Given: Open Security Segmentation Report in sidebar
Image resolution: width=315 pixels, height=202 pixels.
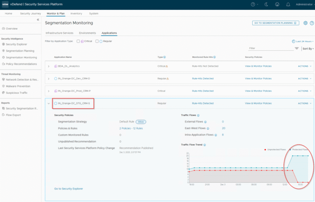Looking at the screenshot, I should click(x=22, y=108).
